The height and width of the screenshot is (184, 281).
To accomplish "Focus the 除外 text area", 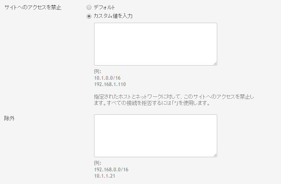I will (155, 136).
